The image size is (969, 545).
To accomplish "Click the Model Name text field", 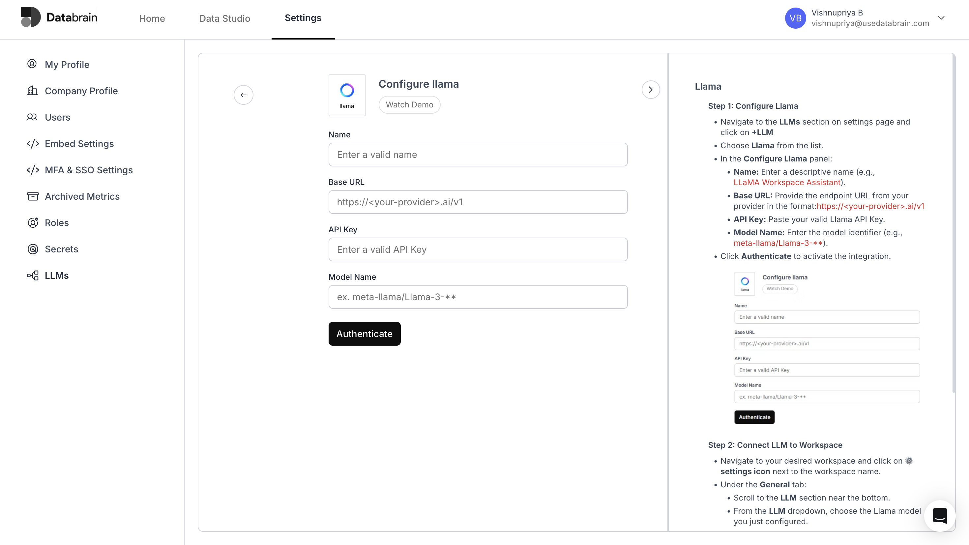I will pyautogui.click(x=478, y=297).
